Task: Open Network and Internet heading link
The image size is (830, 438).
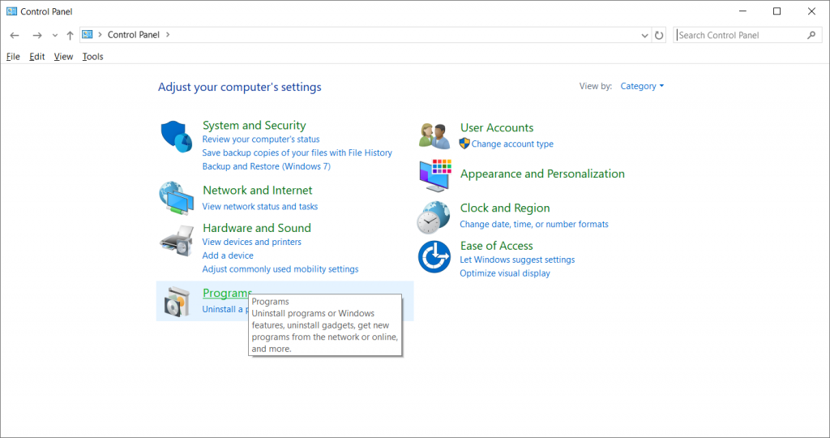Action: (257, 190)
